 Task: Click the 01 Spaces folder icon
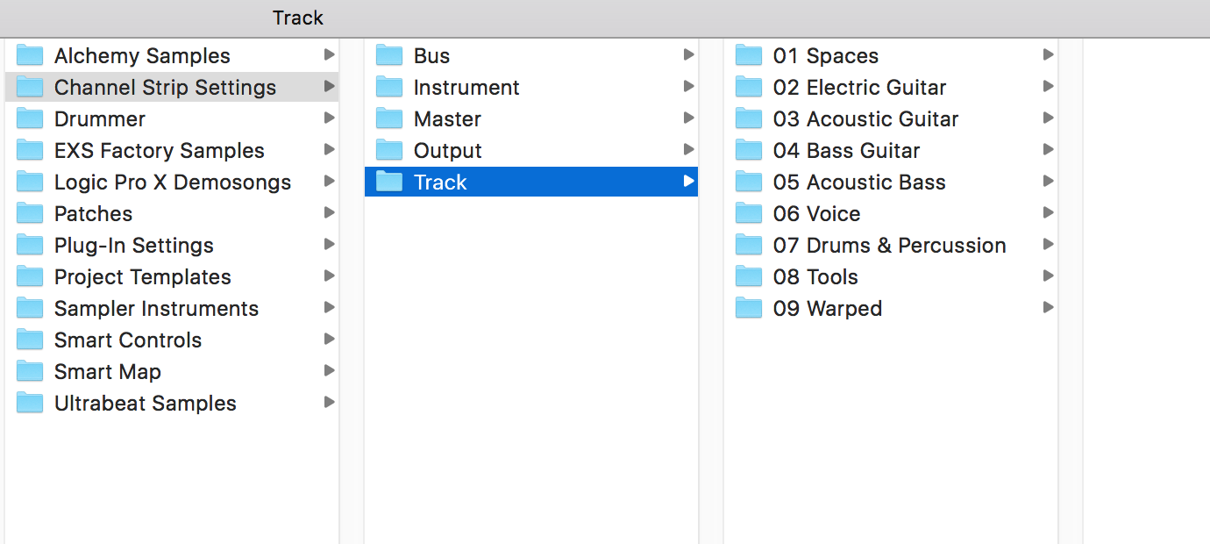click(749, 56)
